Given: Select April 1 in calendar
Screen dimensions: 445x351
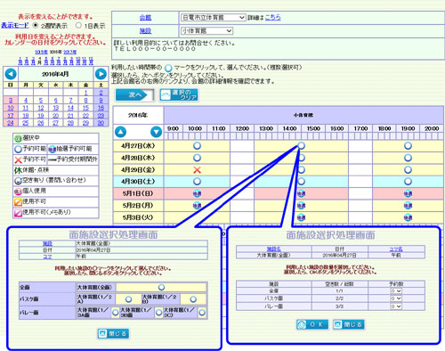Looking at the screenshot, I should click(85, 93).
